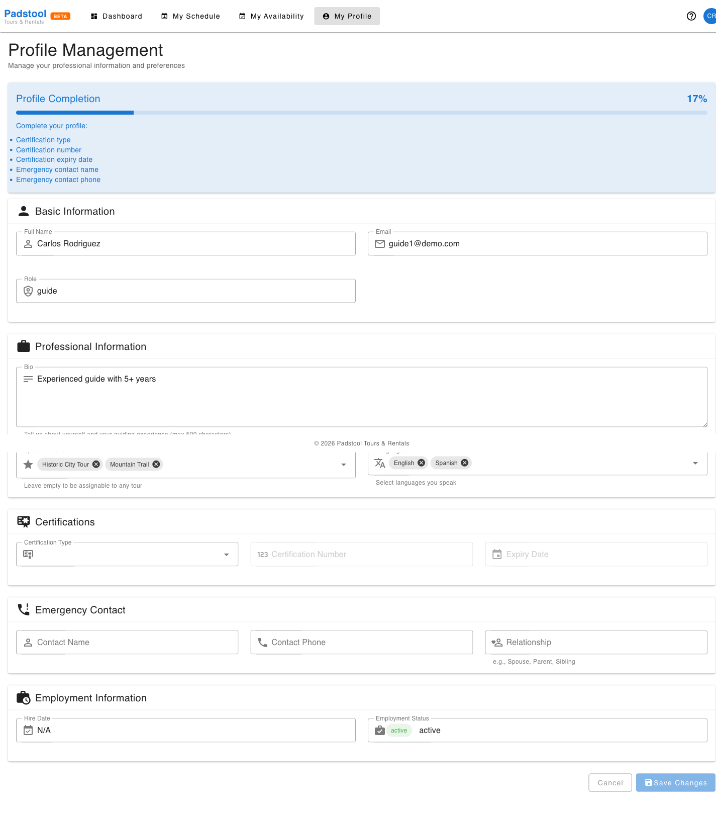Remove the Mountain Trail chip
The height and width of the screenshot is (818, 716).
pyautogui.click(x=156, y=465)
